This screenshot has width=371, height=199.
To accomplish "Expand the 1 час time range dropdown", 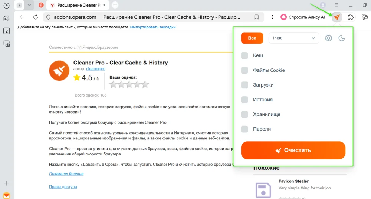I will tap(294, 38).
